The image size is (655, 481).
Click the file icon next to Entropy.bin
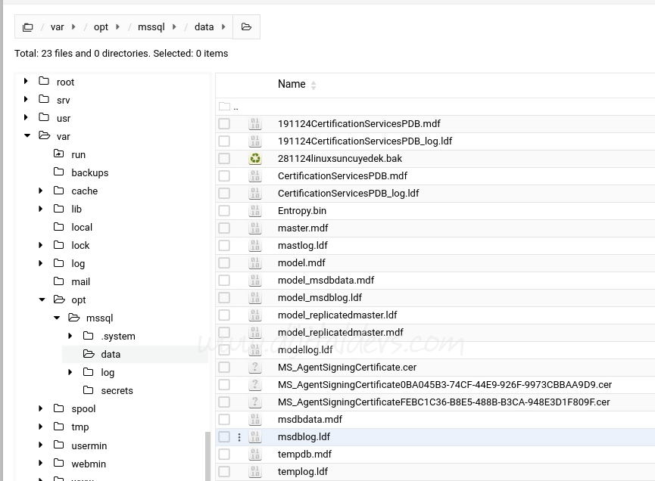[255, 210]
